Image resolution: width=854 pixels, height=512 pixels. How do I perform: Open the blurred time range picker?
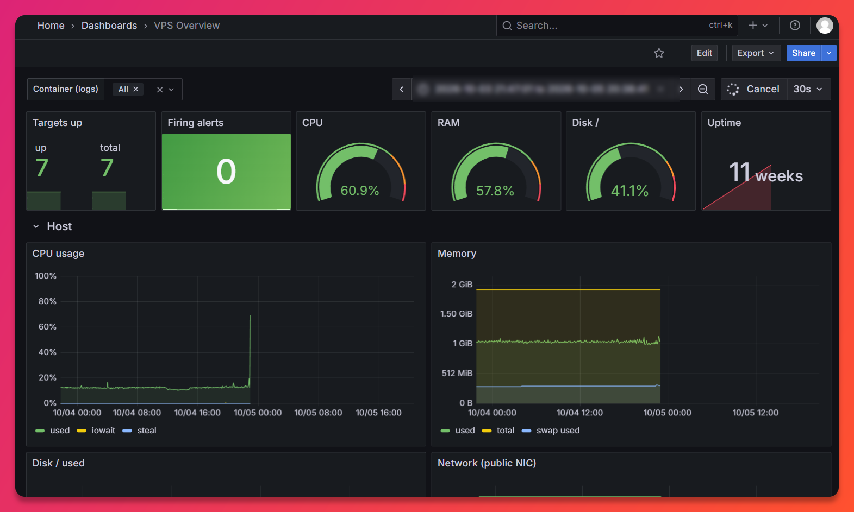pos(541,89)
